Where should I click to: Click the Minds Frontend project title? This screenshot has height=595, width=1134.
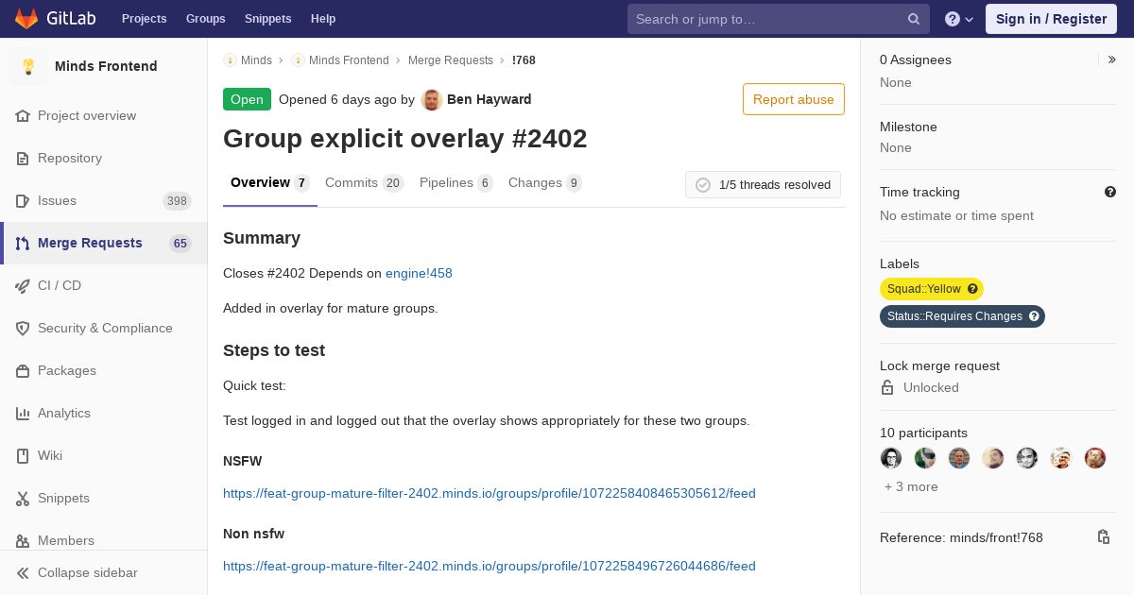tap(106, 66)
